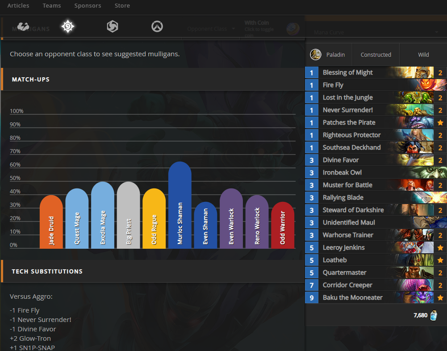Click the Reno Warlock bar
Screen dimensions: 447x351
click(257, 222)
